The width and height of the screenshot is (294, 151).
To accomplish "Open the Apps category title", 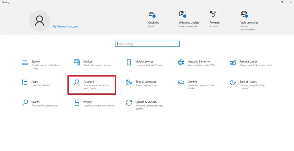I will [x=35, y=82].
